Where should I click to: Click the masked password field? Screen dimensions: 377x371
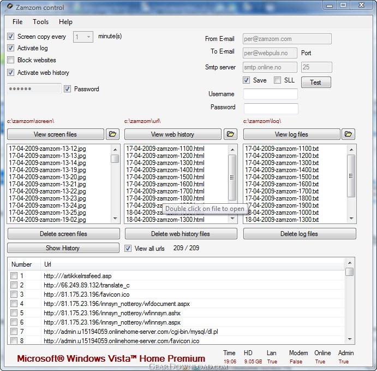pos(34,89)
